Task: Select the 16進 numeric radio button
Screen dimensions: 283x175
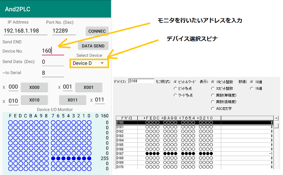Action: point(252,88)
